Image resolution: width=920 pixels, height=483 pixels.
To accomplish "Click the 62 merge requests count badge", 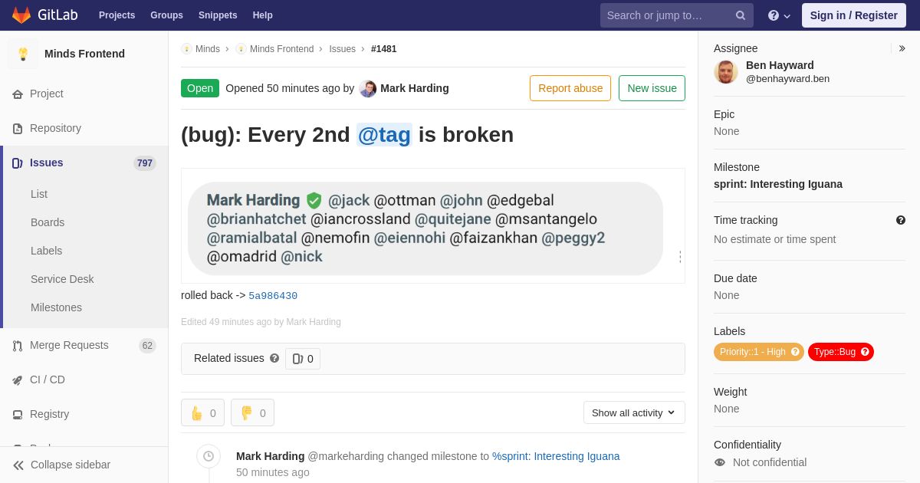I will [x=147, y=346].
